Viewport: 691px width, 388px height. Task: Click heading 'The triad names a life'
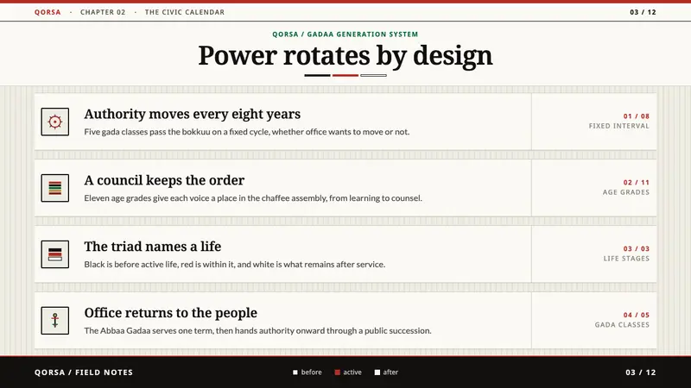click(x=153, y=247)
